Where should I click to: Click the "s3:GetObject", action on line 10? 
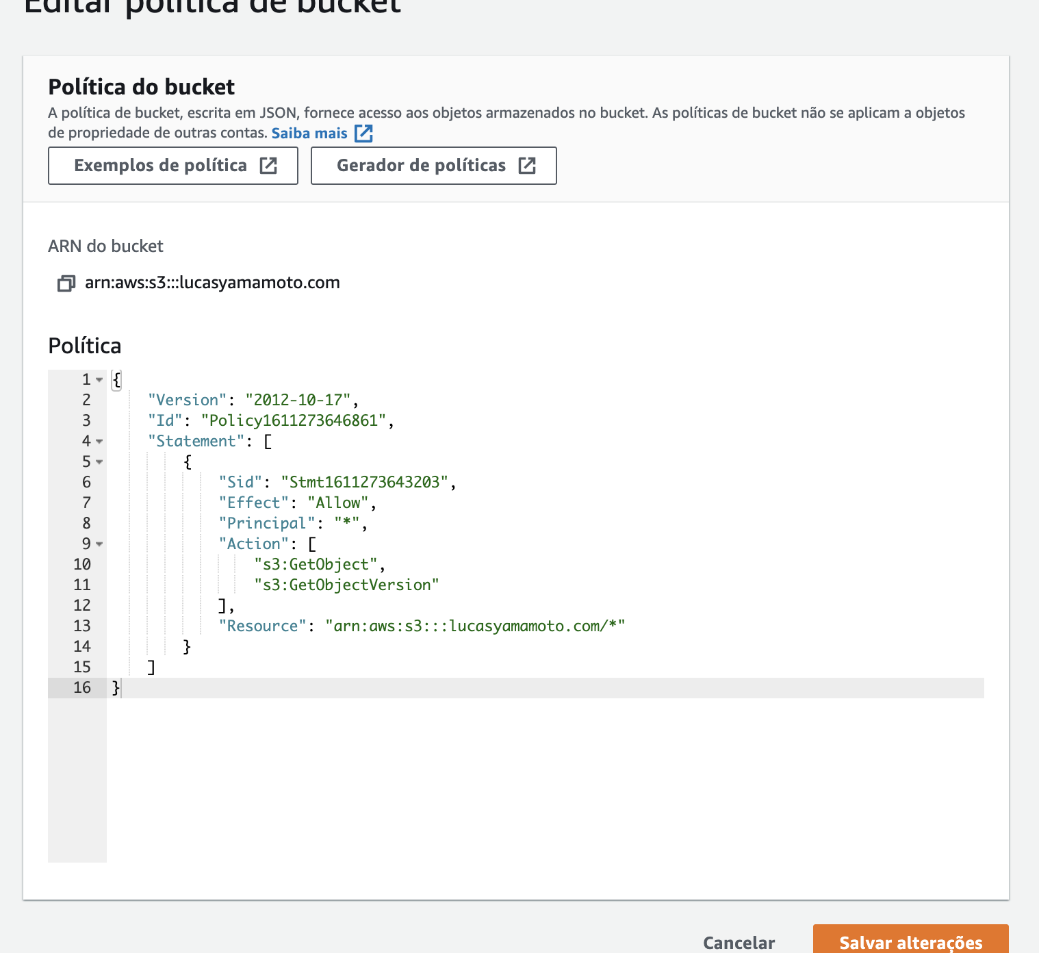tap(320, 564)
